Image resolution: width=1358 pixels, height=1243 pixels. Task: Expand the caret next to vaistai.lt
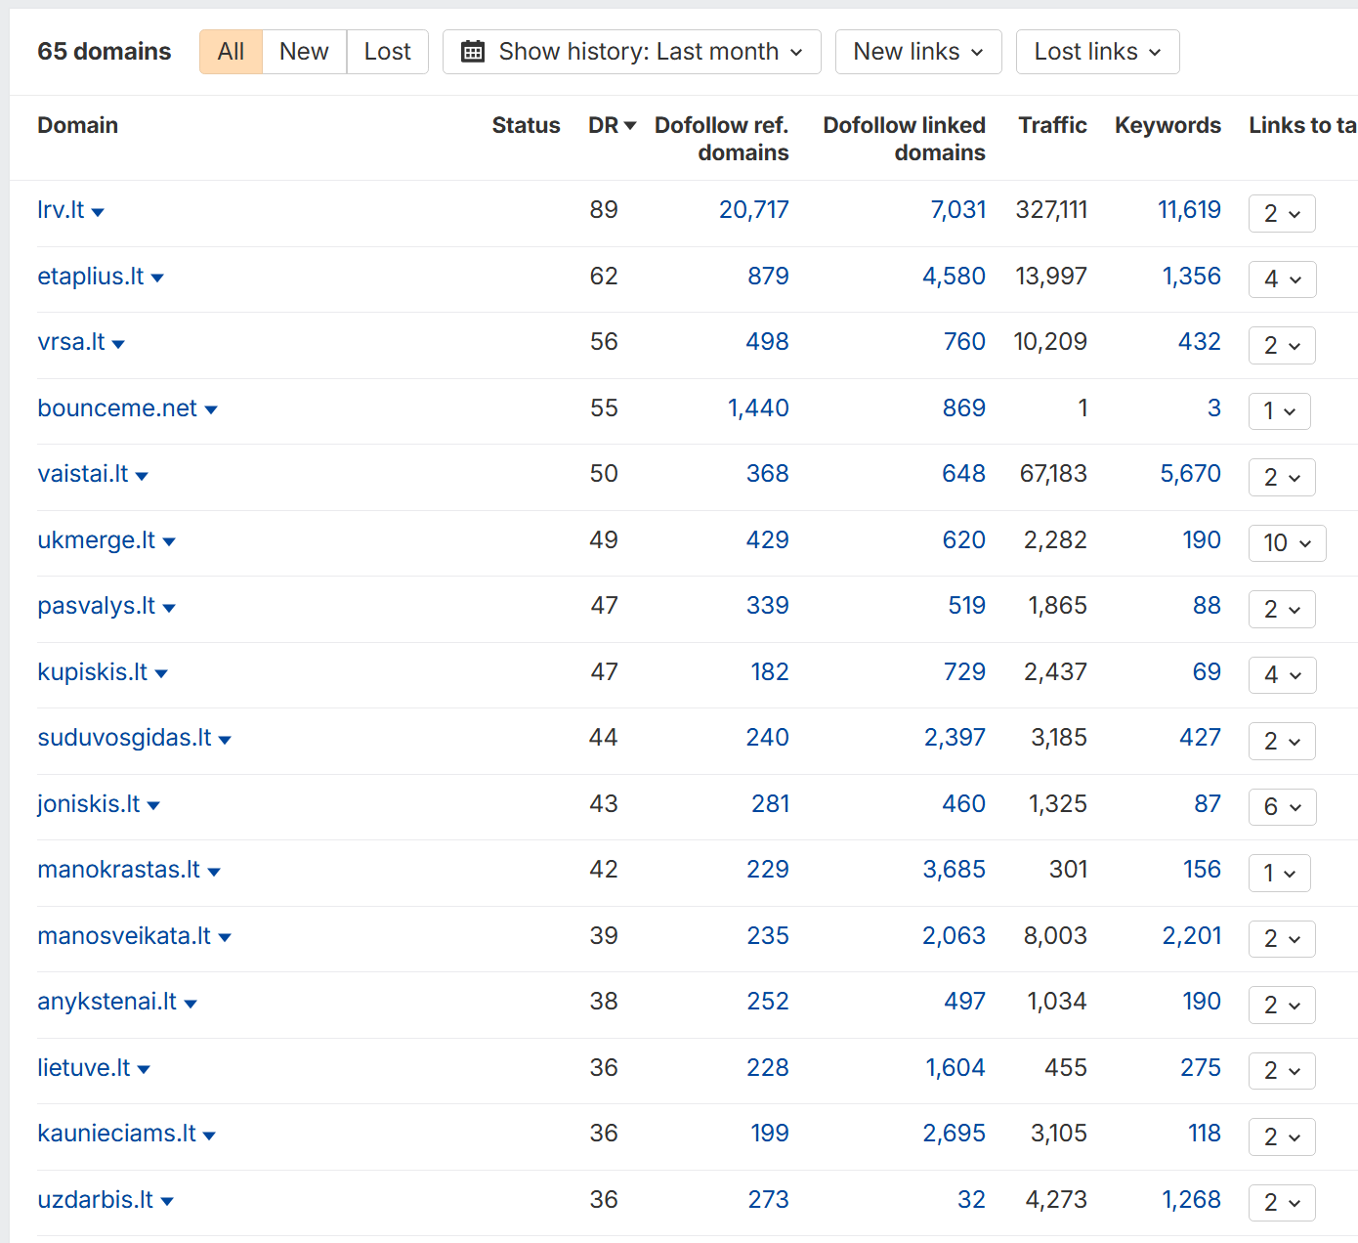click(142, 476)
